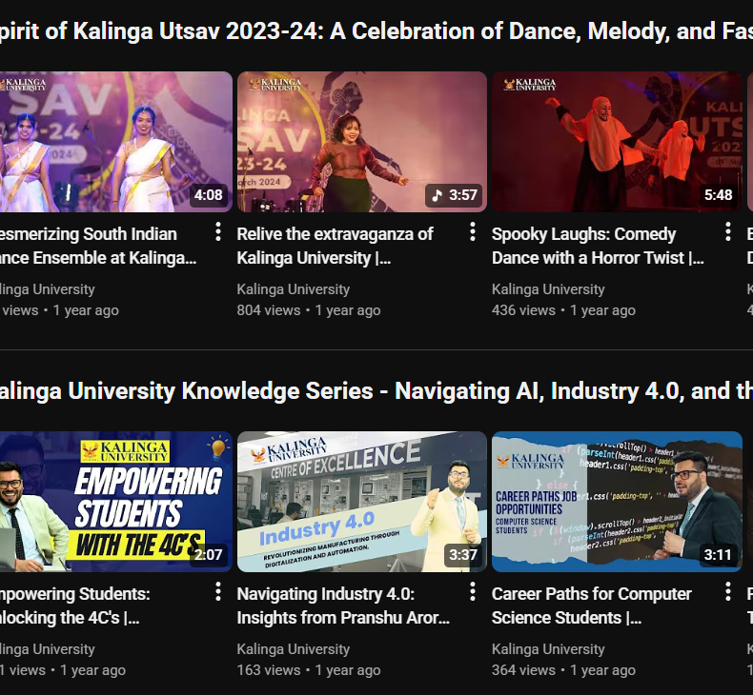The image size is (753, 695).
Task: Click more actions icon for Navigating Industry 4.0
Action: point(472,592)
